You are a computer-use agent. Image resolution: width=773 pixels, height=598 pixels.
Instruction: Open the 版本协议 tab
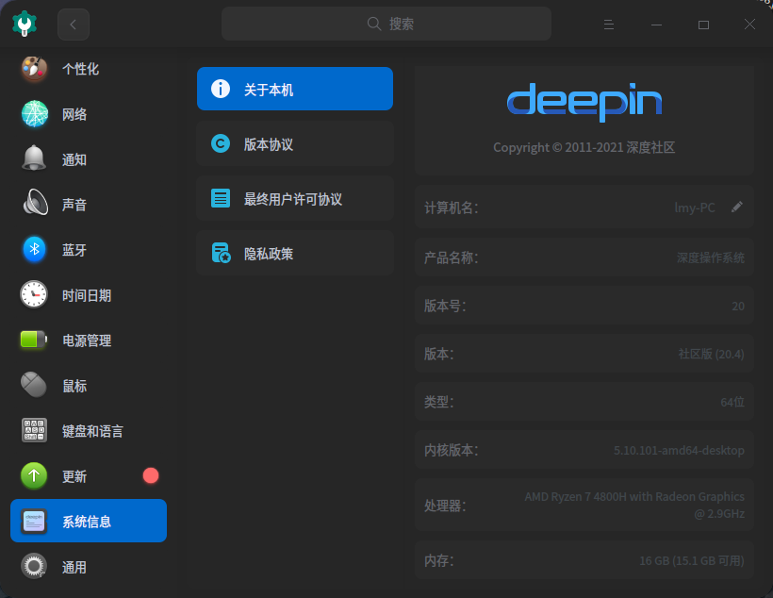coord(295,143)
